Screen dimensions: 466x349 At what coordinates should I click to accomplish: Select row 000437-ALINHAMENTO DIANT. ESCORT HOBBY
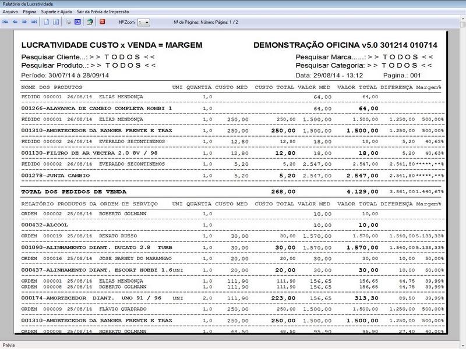pyautogui.click(x=232, y=270)
